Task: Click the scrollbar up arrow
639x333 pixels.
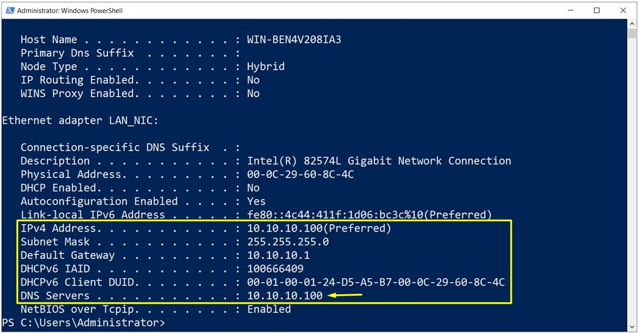Action: [x=632, y=24]
